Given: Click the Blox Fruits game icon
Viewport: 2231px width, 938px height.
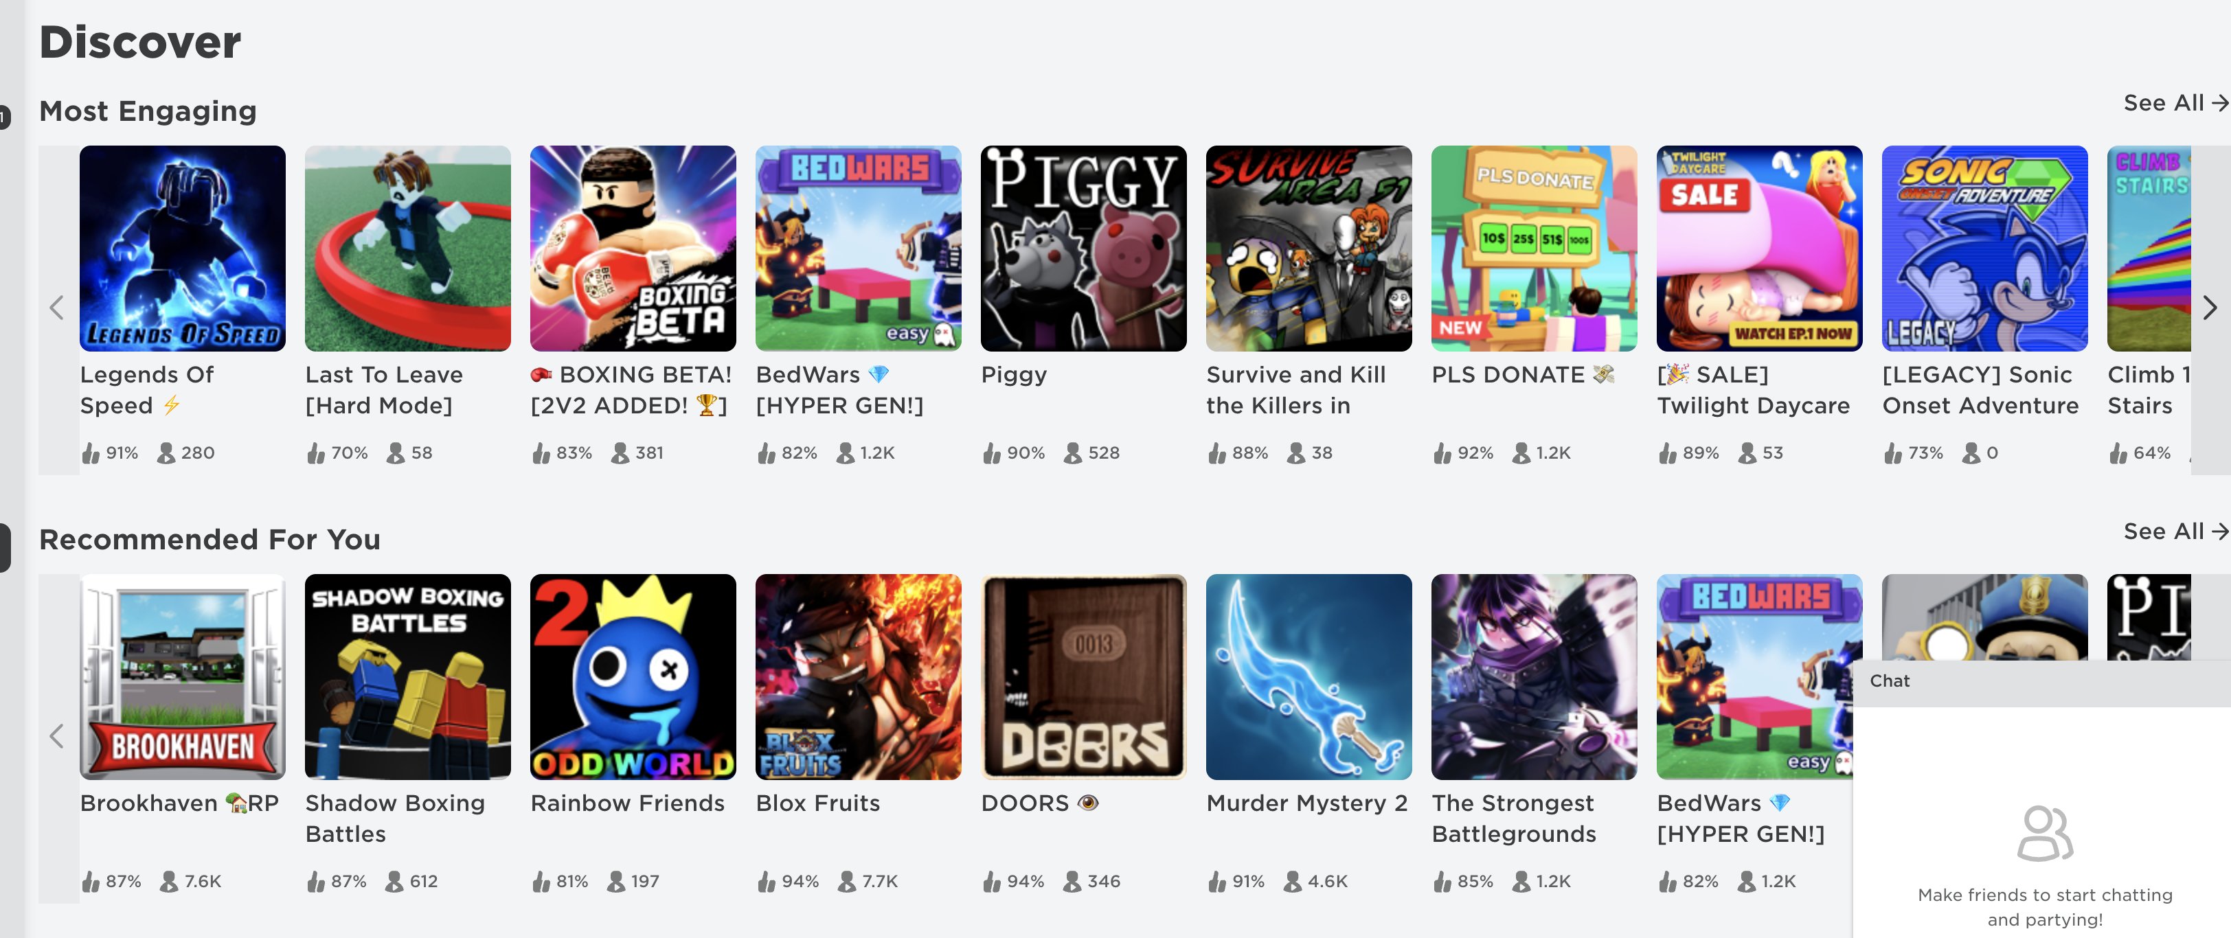Looking at the screenshot, I should click(x=858, y=676).
